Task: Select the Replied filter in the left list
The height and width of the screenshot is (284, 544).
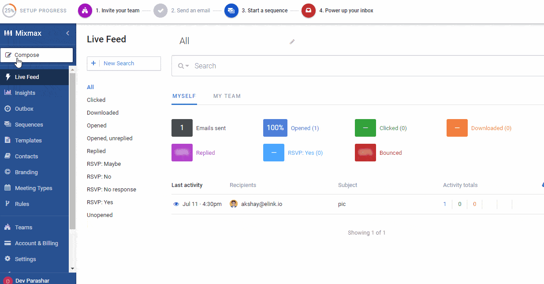Action: click(x=96, y=151)
